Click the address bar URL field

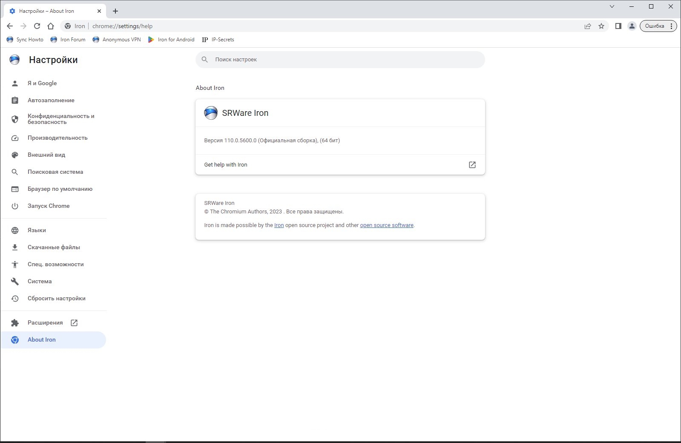tap(334, 26)
